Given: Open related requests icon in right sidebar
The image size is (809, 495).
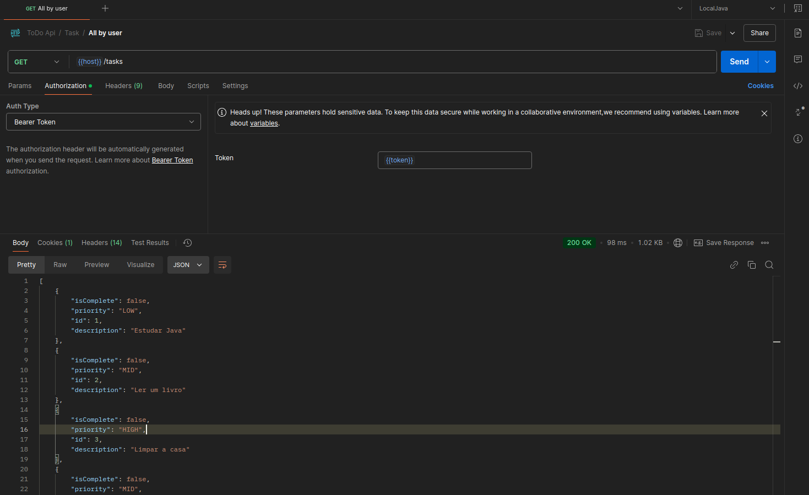Looking at the screenshot, I should pyautogui.click(x=799, y=111).
